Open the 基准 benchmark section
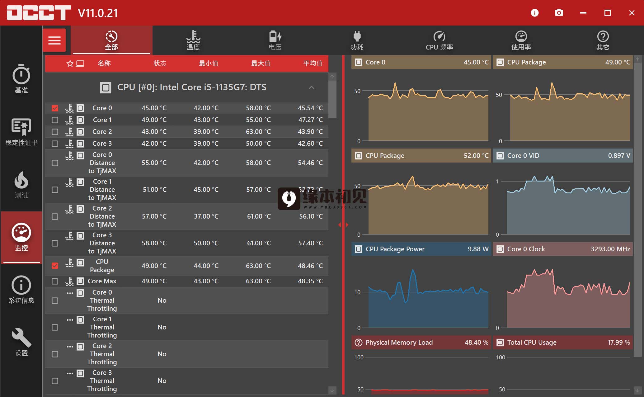Image resolution: width=644 pixels, height=397 pixels. [x=21, y=78]
